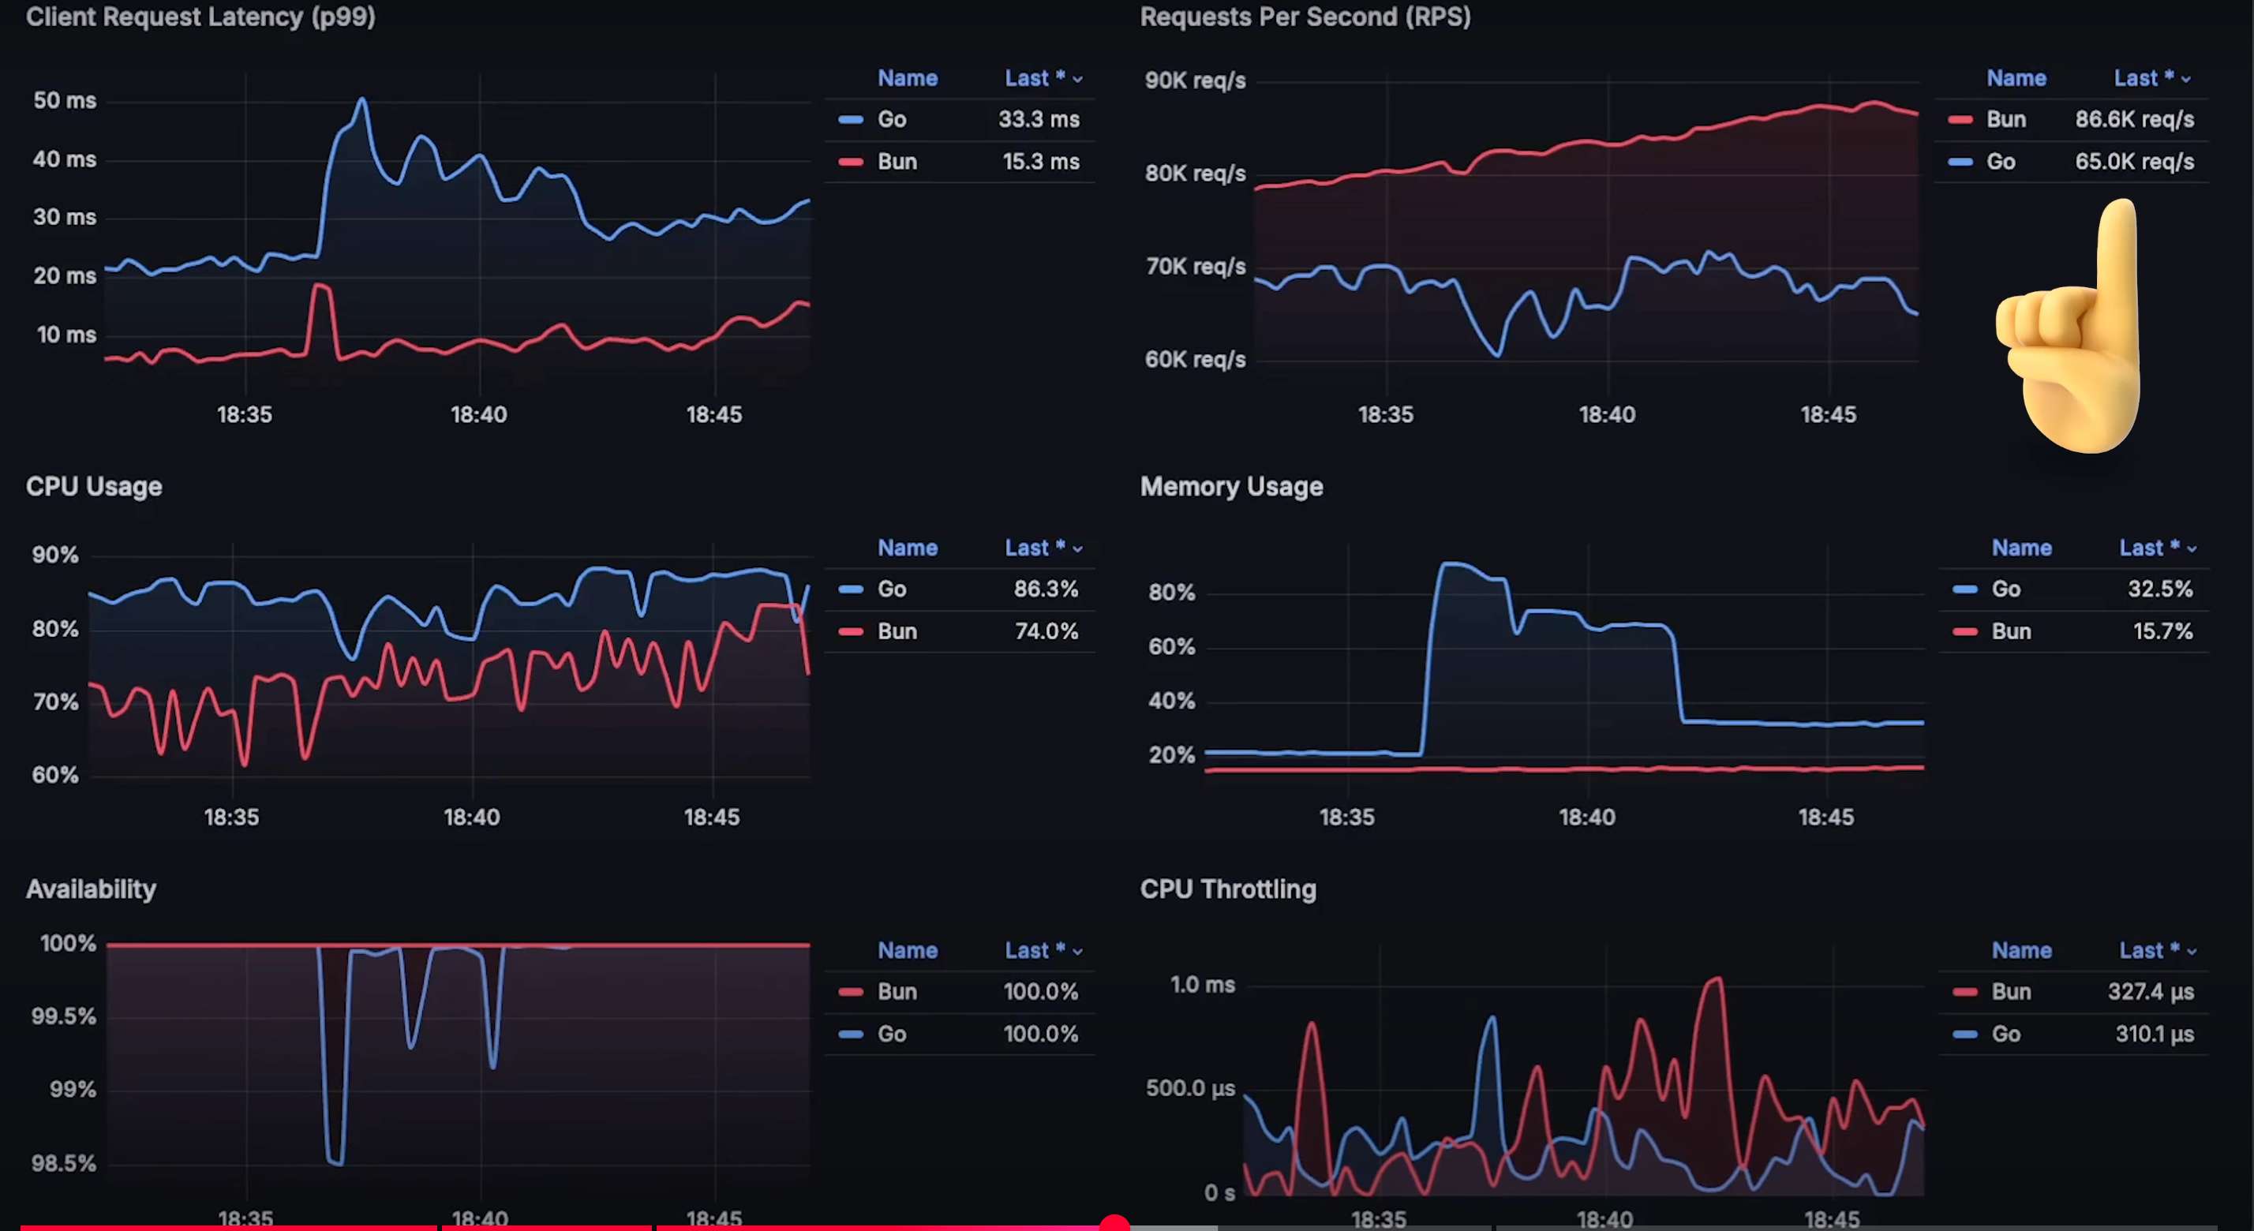Click Go color swatch in Latency legend

(851, 120)
